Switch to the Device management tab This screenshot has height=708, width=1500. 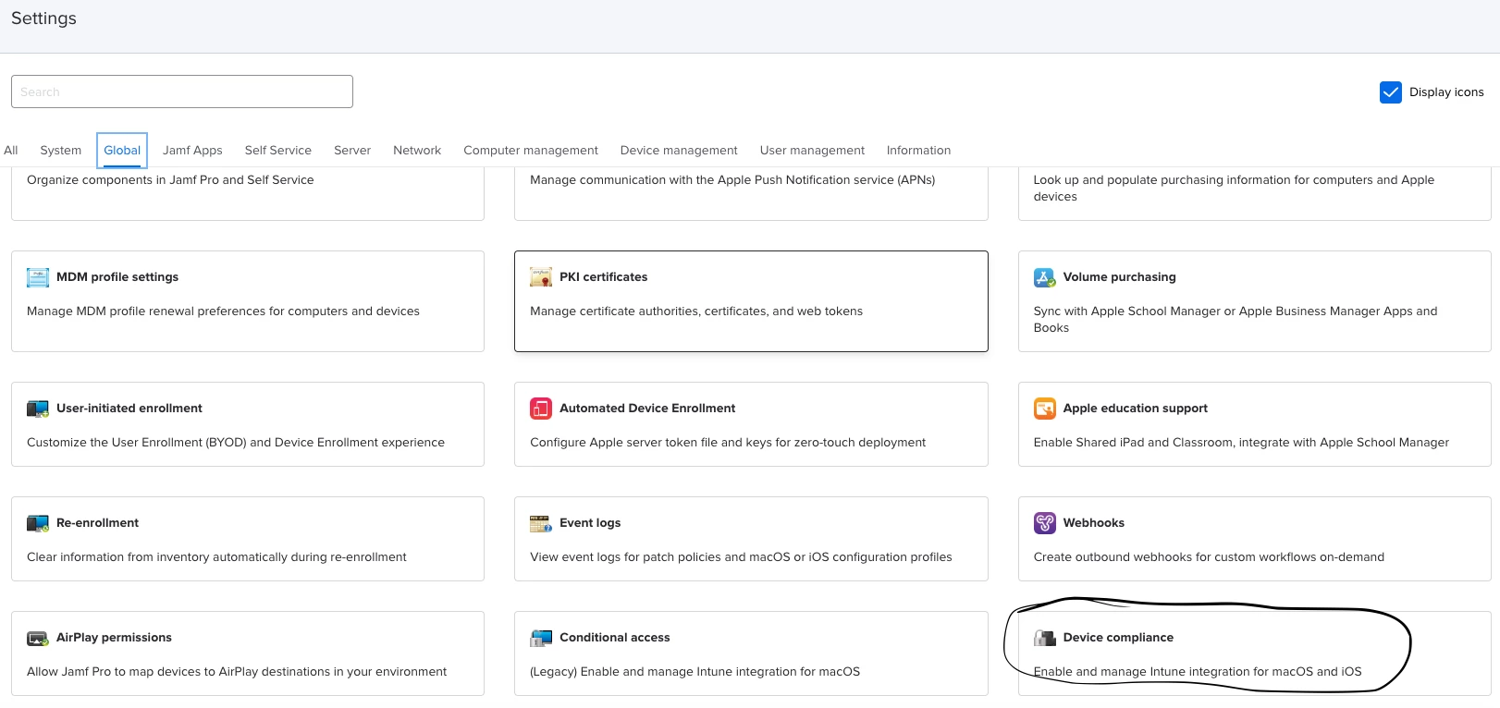point(679,151)
